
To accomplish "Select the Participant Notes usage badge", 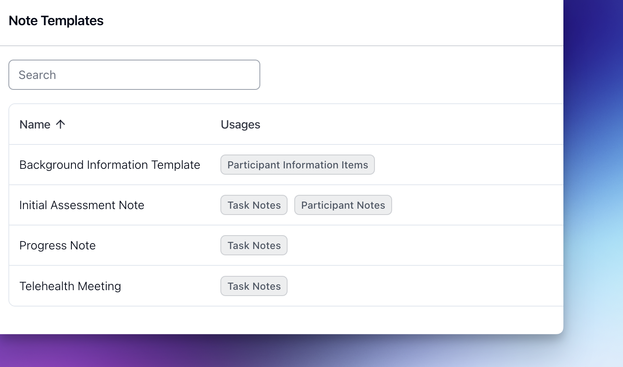I will click(343, 205).
